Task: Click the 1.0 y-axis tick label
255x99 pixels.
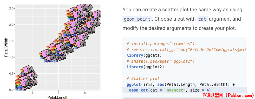Action: (x=11, y=57)
